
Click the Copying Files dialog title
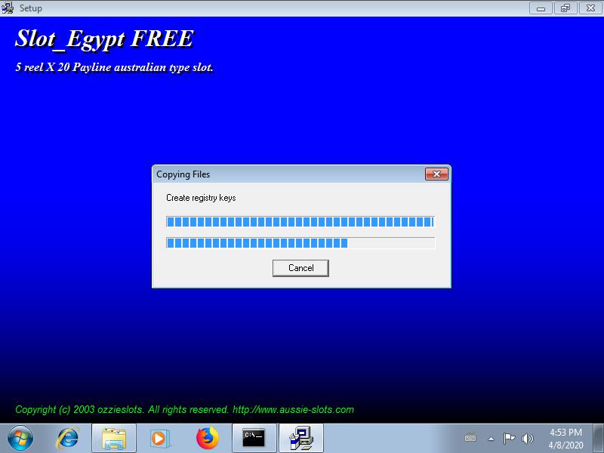183,174
